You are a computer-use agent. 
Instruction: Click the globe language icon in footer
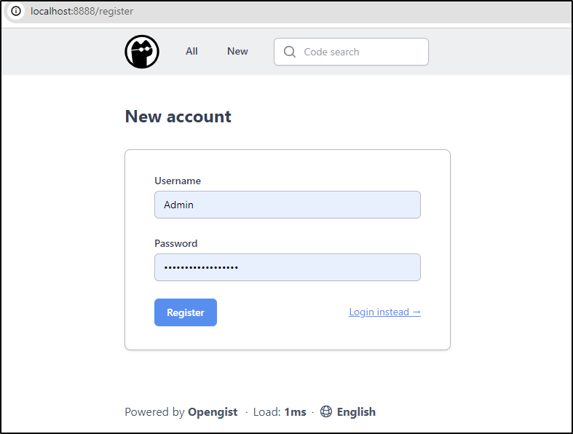pos(326,411)
